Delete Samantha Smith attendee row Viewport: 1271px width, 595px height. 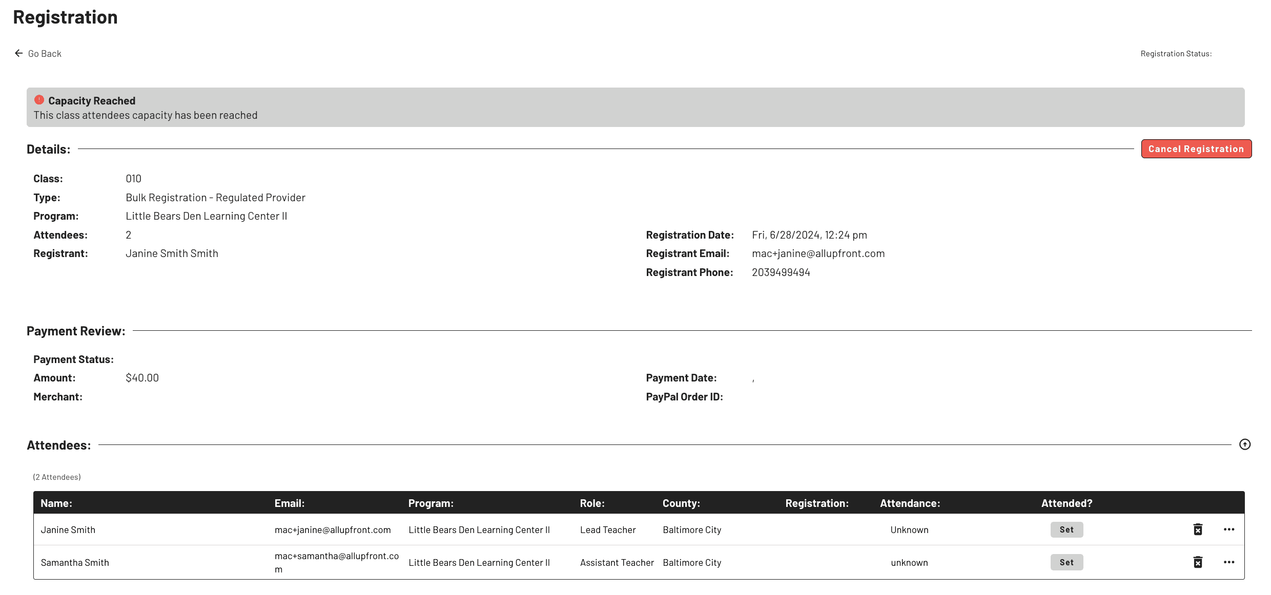coord(1198,562)
